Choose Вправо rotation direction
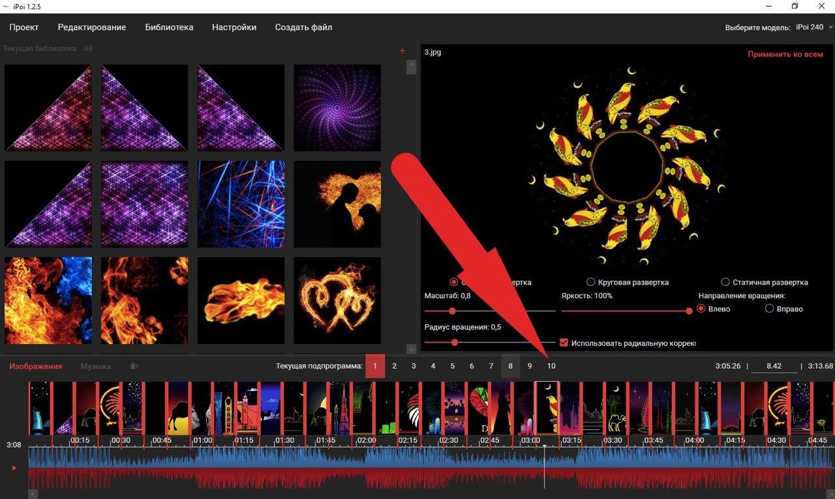The image size is (835, 499). point(769,309)
